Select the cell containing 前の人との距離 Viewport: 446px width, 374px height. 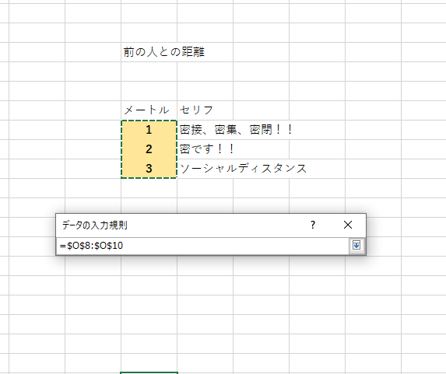[149, 52]
